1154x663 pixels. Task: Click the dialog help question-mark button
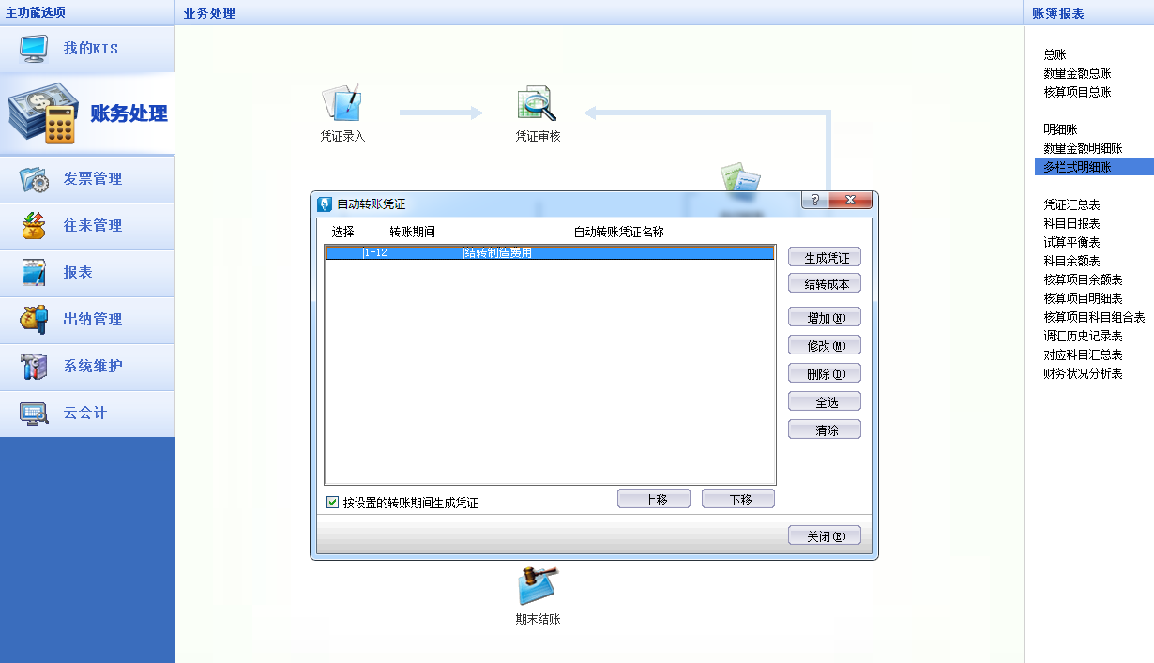(x=814, y=200)
